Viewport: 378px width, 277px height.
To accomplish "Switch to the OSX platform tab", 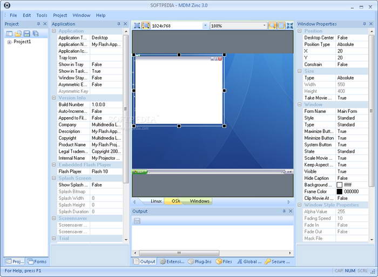I will coord(175,201).
